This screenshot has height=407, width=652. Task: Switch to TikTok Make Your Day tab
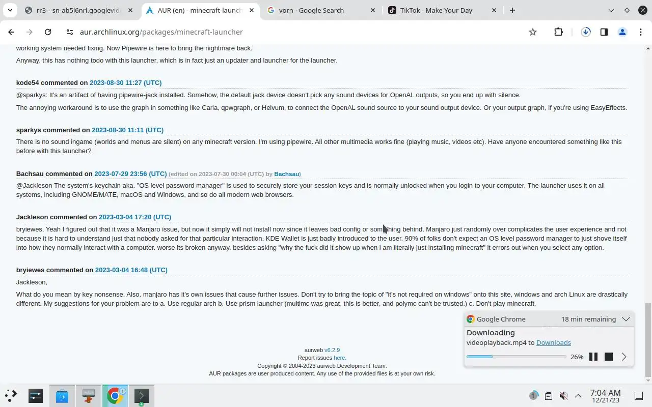tap(442, 10)
